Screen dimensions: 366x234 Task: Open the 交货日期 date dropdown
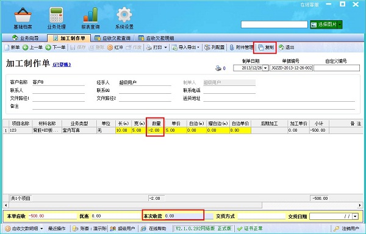355,216
